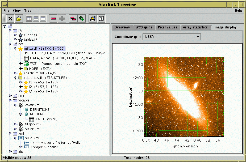
Task: Expand the zip folder node
Action: [10, 151]
